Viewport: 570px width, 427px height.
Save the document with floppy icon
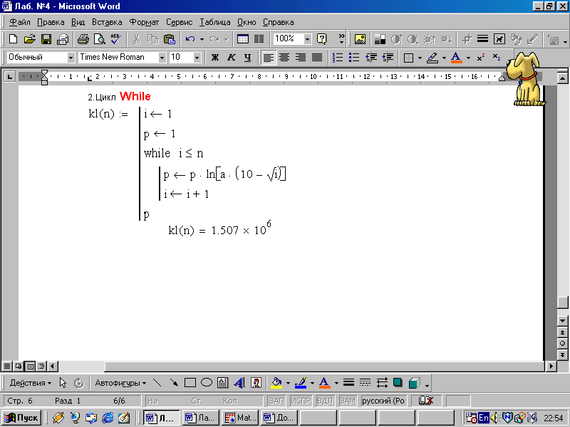pos(46,39)
